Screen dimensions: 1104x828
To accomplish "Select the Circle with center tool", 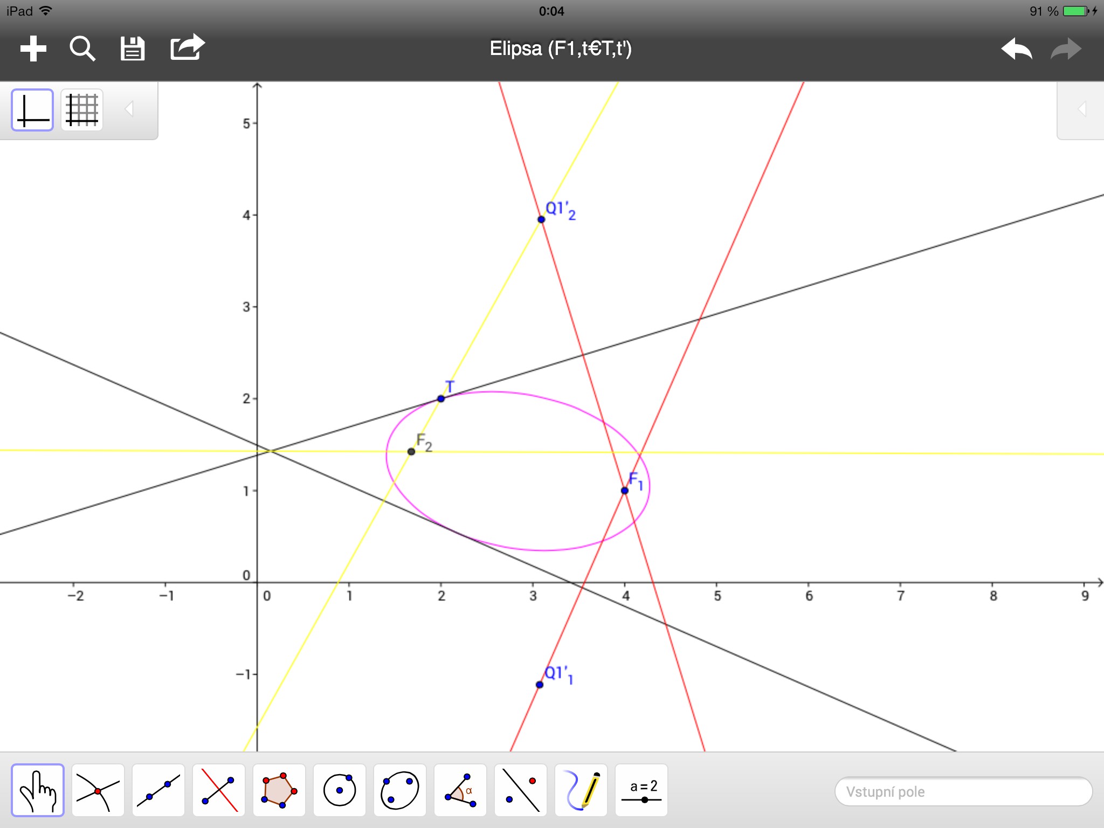I will click(340, 790).
